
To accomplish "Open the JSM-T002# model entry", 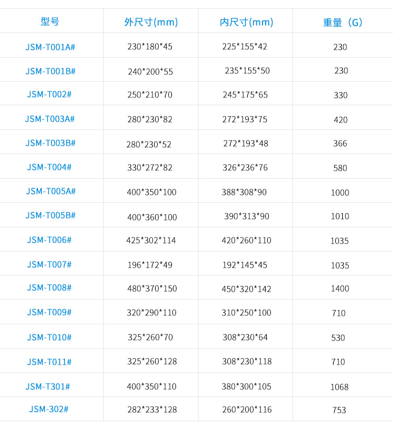I will (x=49, y=94).
